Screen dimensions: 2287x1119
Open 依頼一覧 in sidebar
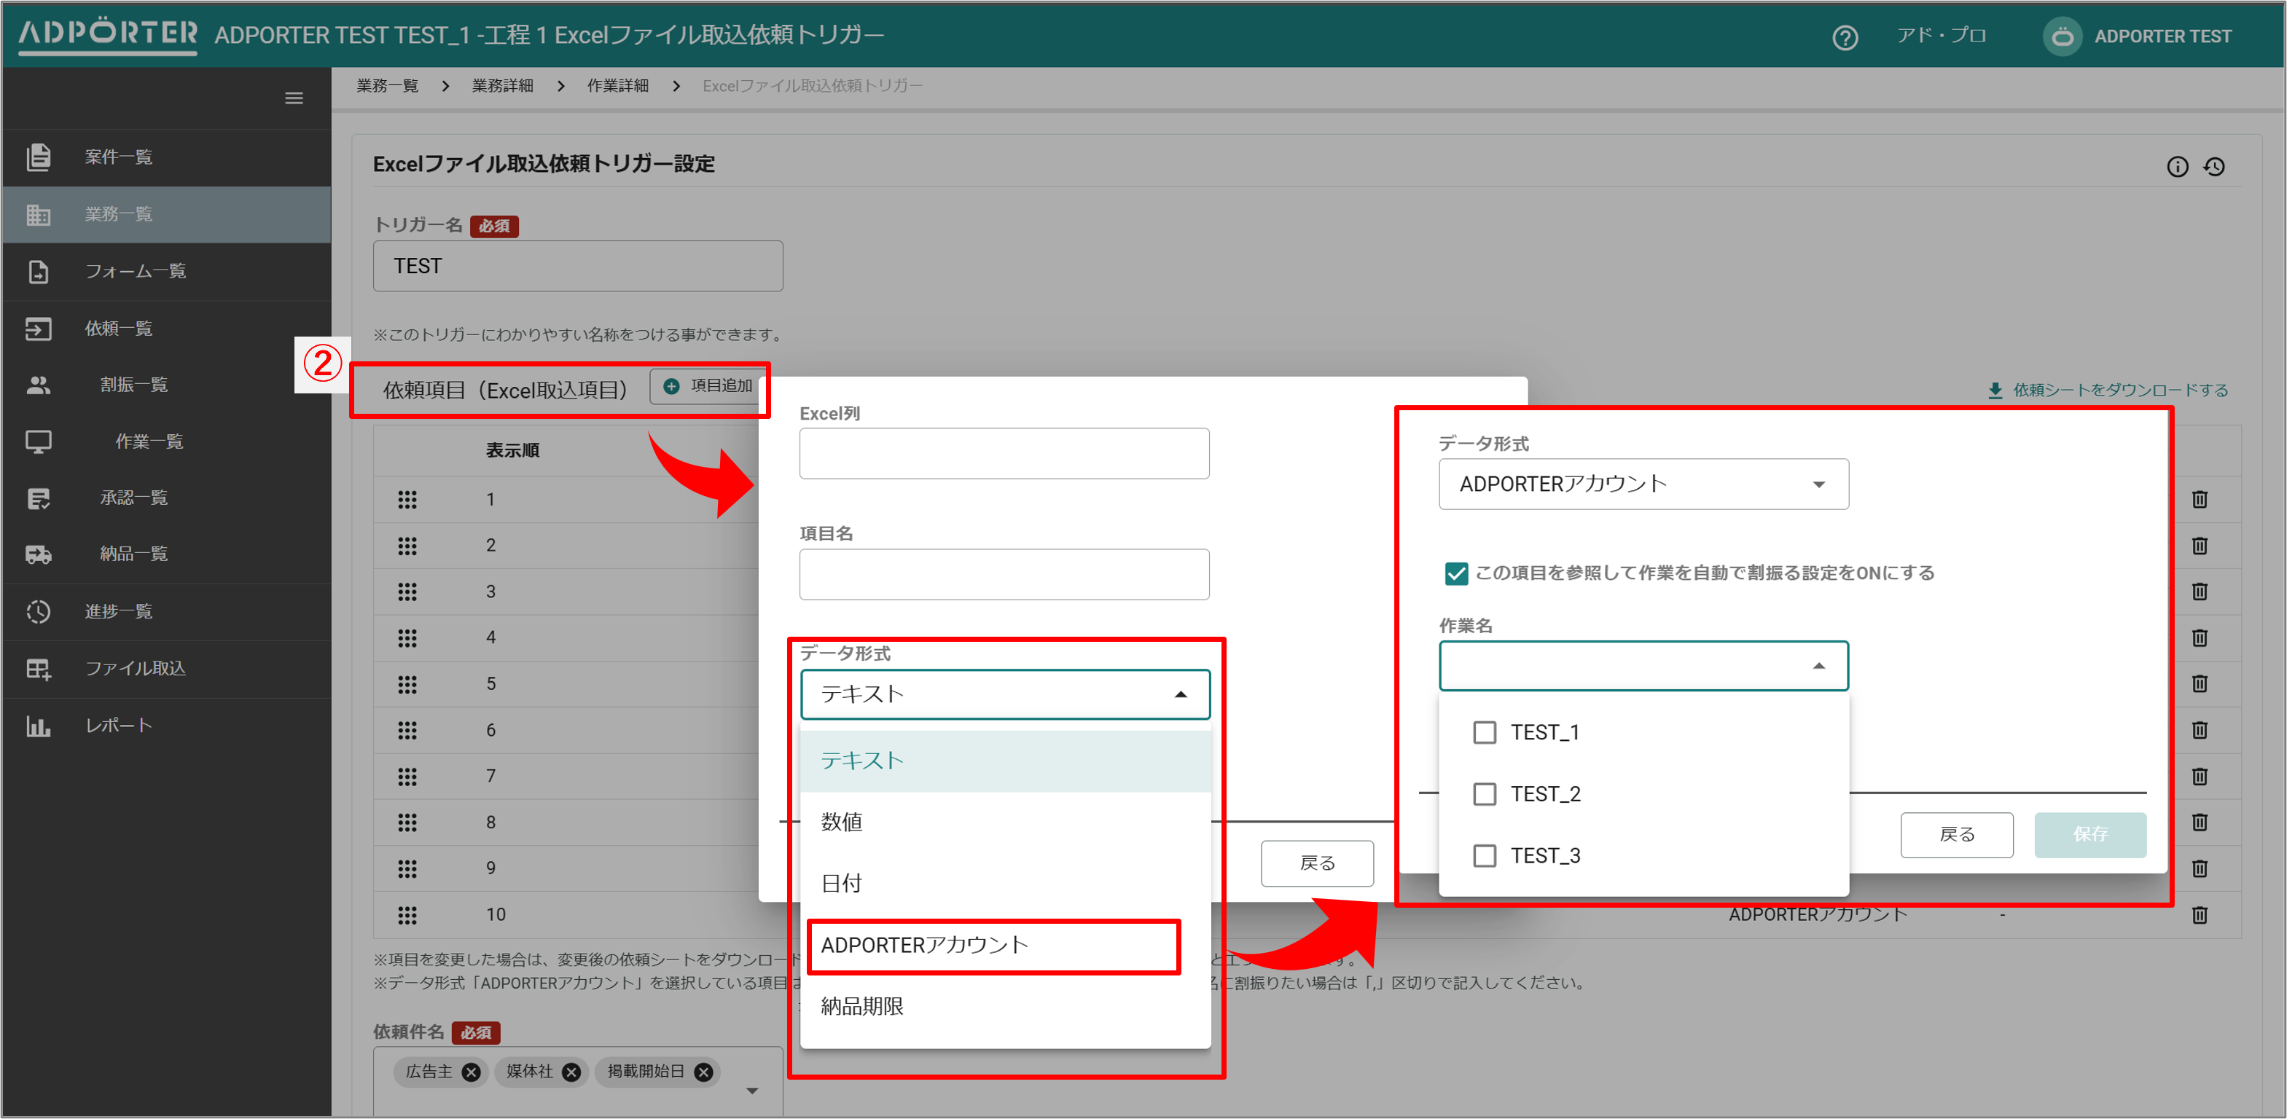pos(166,329)
